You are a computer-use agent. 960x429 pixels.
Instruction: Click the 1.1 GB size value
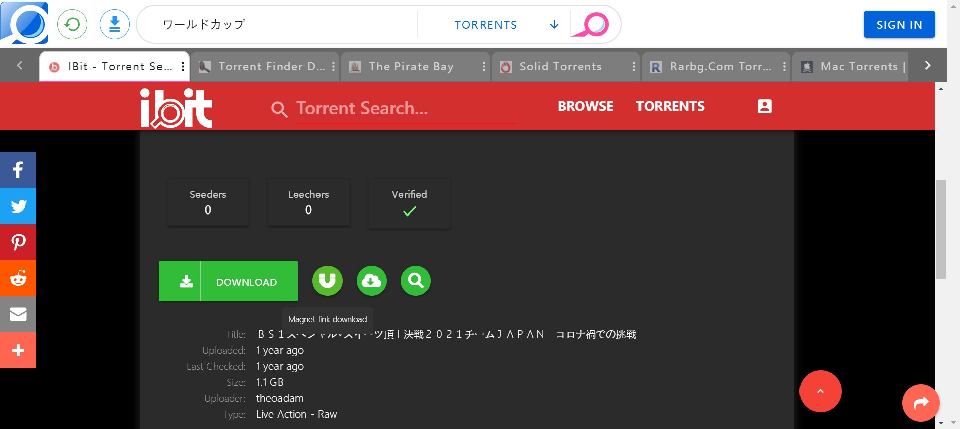tap(270, 382)
